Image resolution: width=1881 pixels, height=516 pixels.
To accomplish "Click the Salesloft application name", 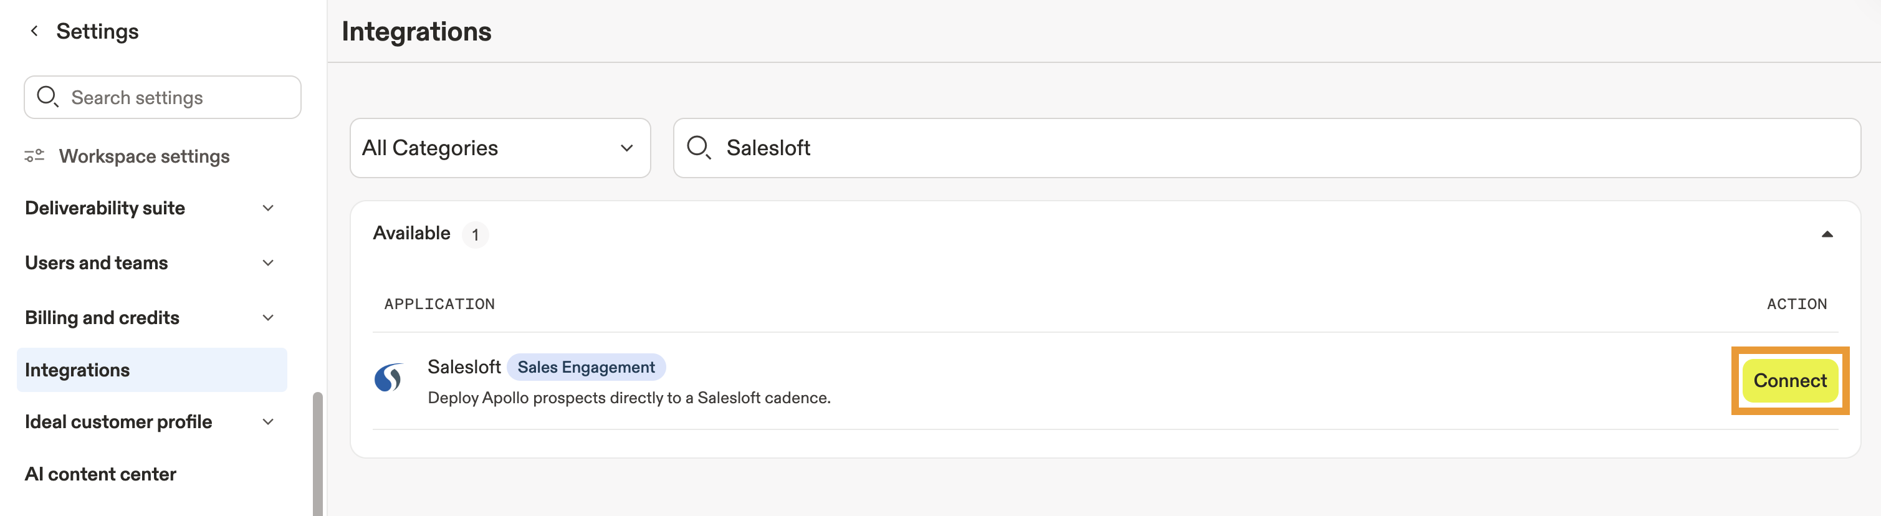I will [464, 366].
